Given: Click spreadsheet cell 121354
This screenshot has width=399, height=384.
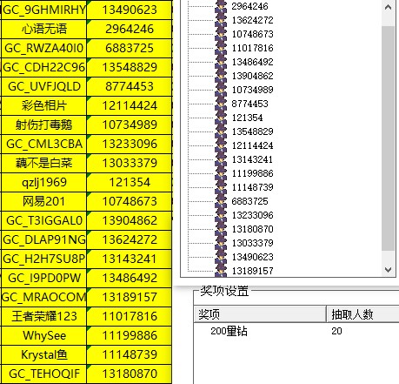Looking at the screenshot, I should coord(130,182).
